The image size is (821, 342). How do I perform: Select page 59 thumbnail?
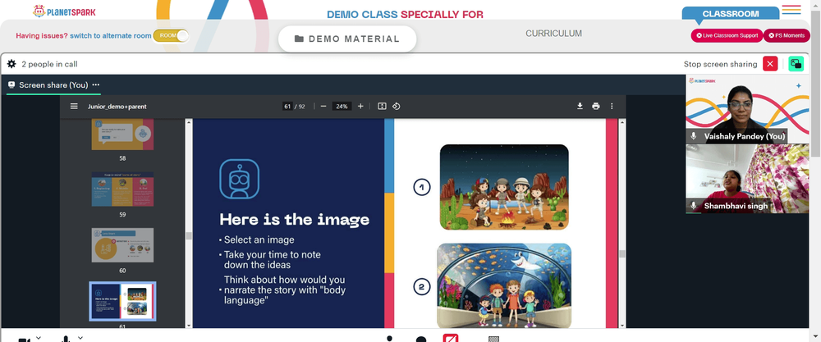[122, 189]
